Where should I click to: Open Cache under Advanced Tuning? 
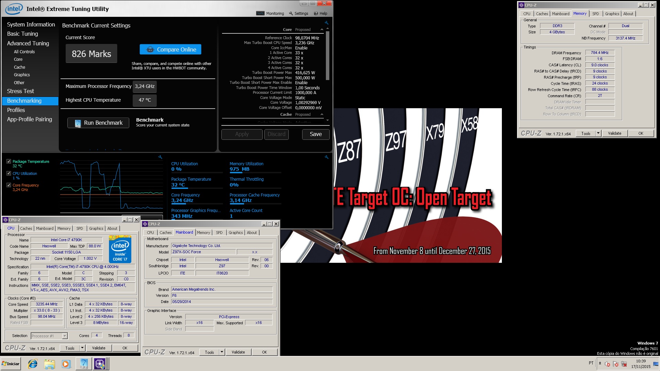click(20, 67)
